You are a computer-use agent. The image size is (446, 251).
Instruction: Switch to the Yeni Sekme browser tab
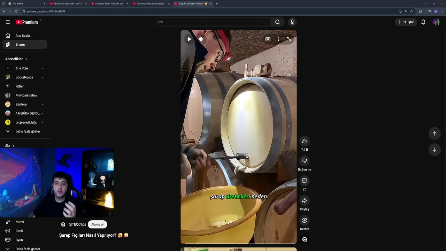point(26,3)
